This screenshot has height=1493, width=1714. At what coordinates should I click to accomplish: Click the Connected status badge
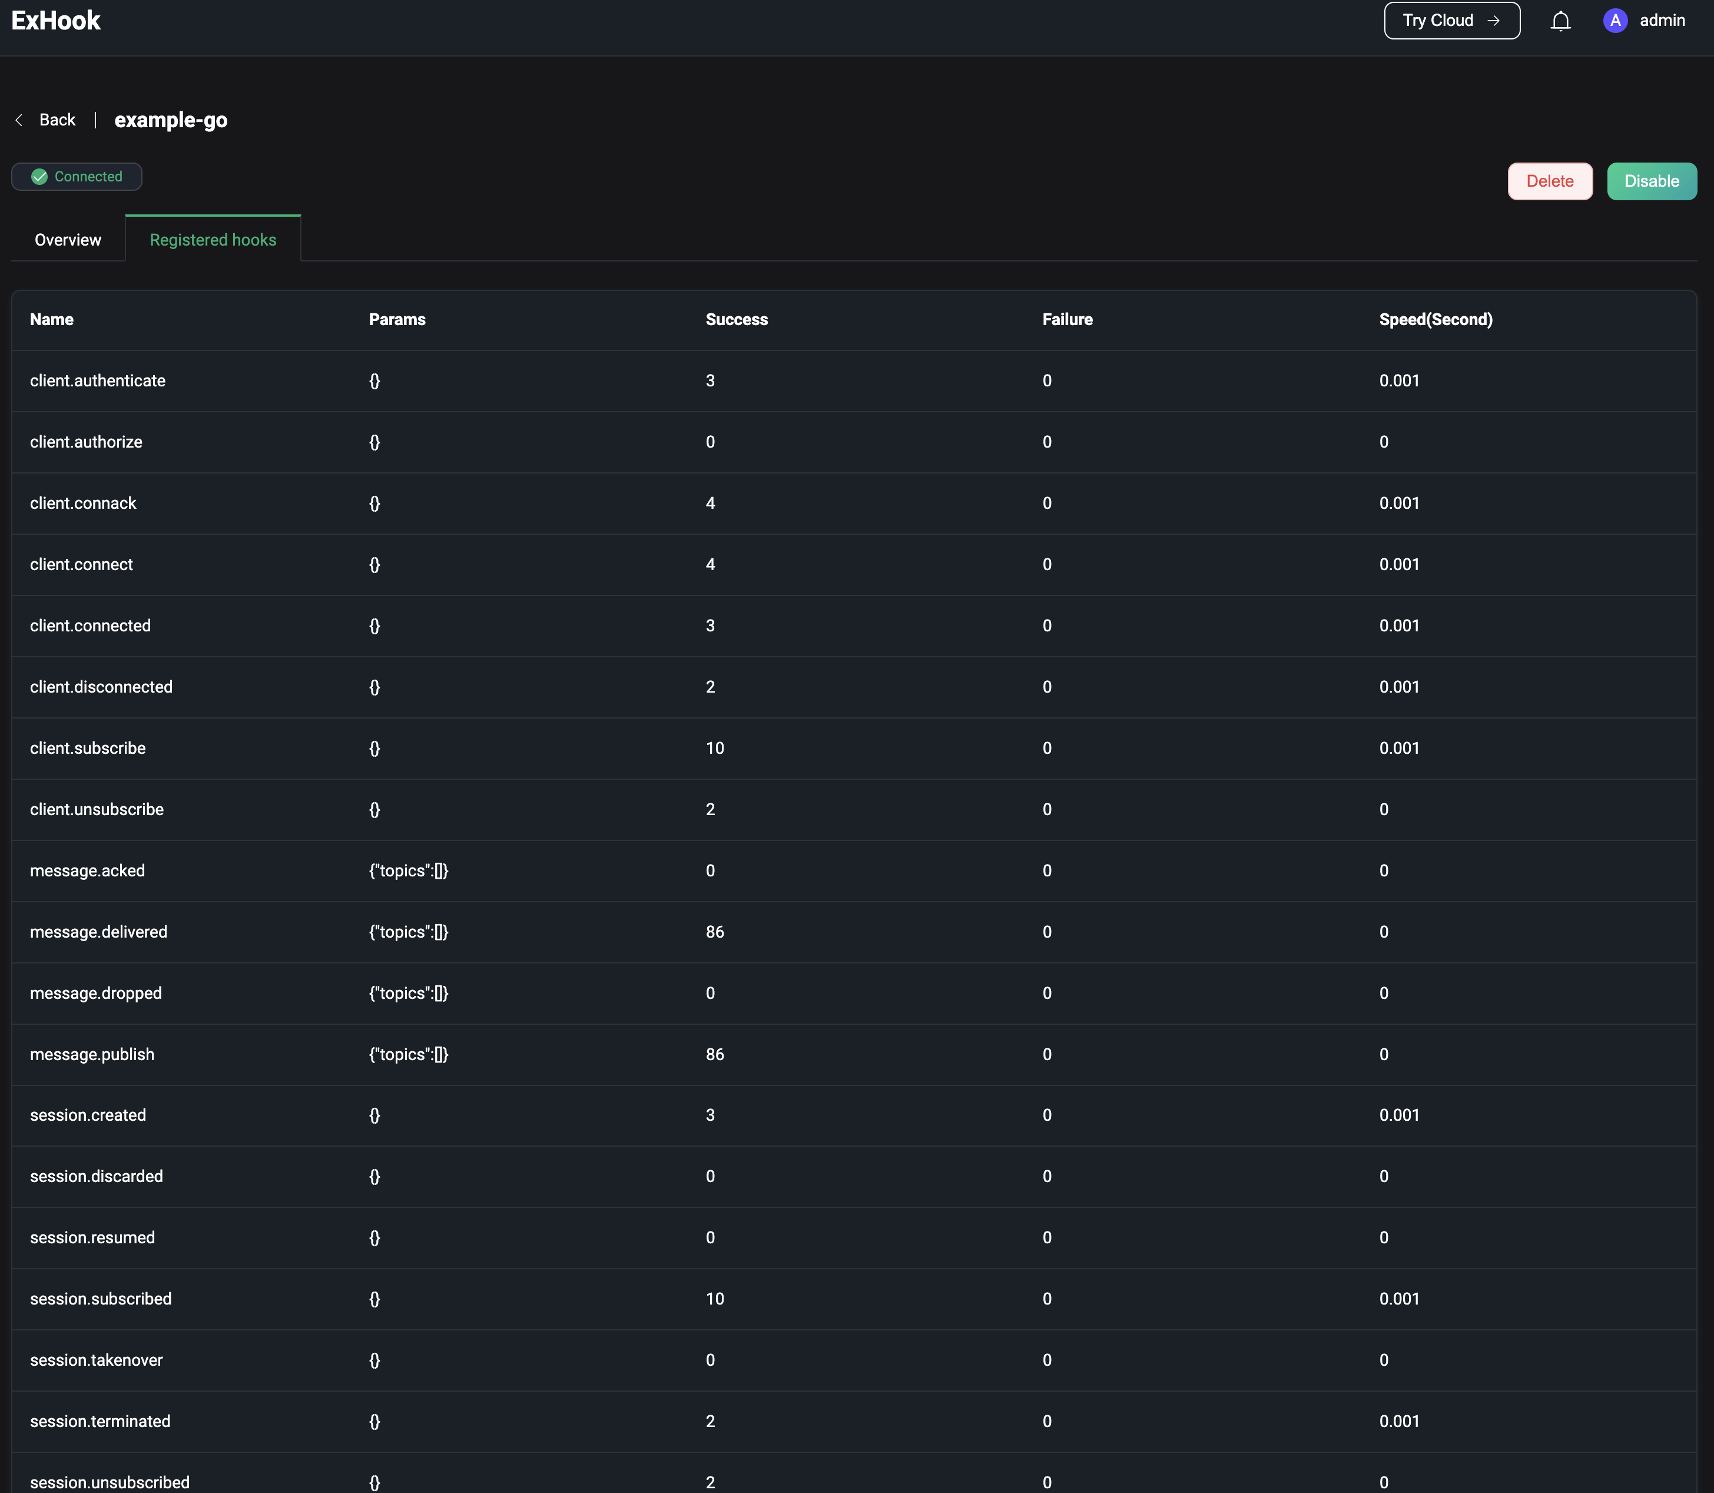point(77,177)
